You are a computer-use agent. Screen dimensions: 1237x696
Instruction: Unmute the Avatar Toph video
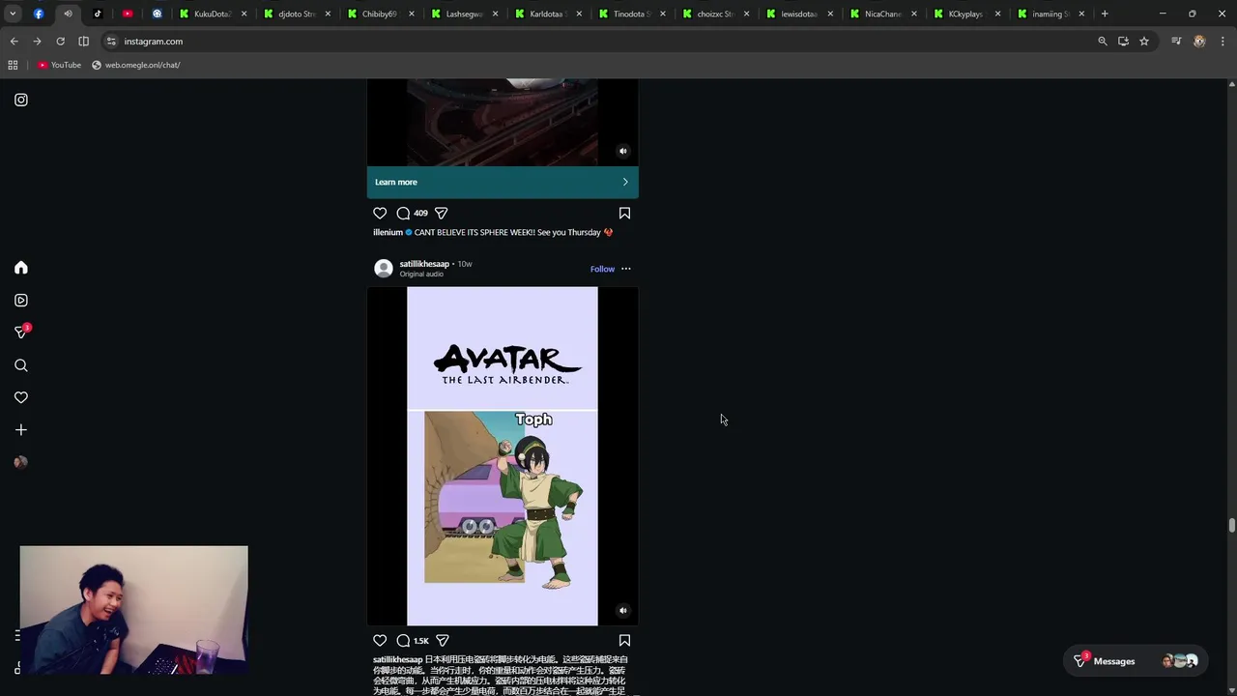[623, 610]
